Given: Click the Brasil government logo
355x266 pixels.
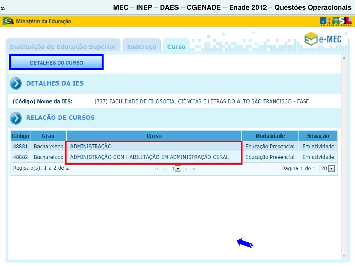Looking at the screenshot, I should (x=336, y=21).
